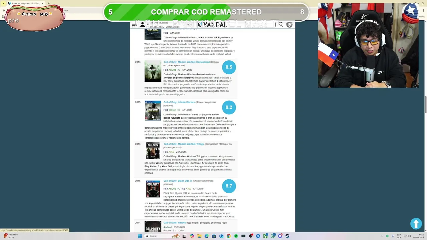Click the Black Ops III cover thumbnail

point(153,189)
